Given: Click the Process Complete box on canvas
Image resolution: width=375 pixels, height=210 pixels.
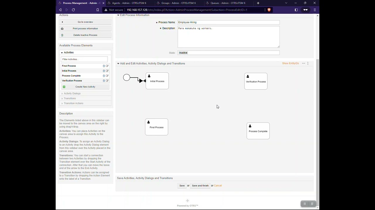Looking at the screenshot, I should (258, 131).
